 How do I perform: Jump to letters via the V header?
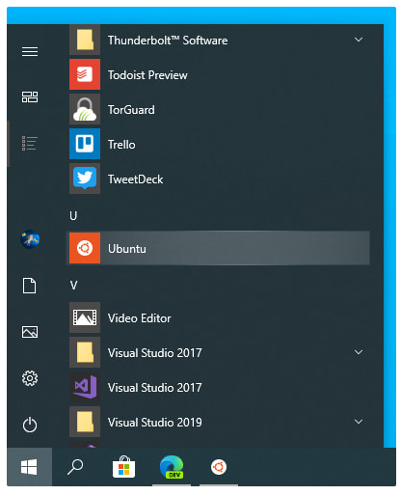(x=73, y=286)
